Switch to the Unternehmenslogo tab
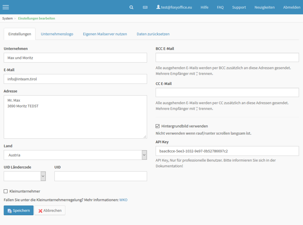Image resolution: width=303 pixels, height=225 pixels. click(x=57, y=34)
